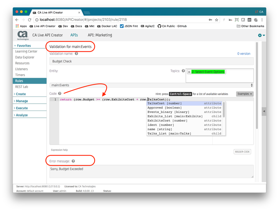Open the gear settings menu

point(261,35)
